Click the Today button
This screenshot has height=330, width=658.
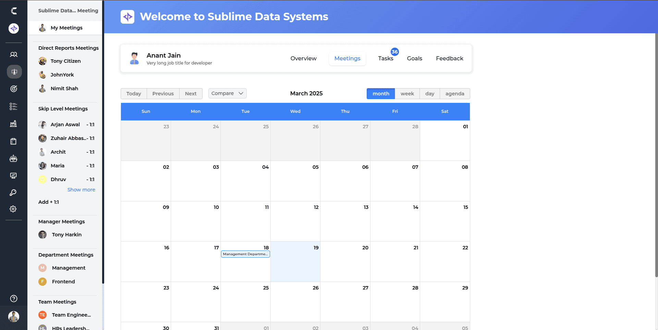pyautogui.click(x=134, y=94)
